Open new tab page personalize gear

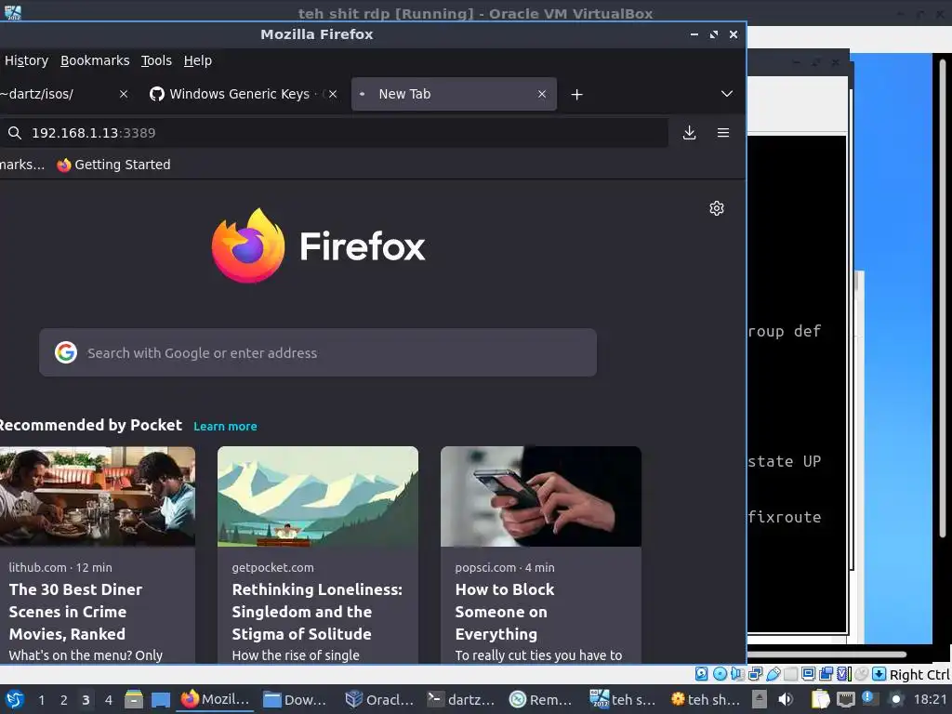(717, 208)
